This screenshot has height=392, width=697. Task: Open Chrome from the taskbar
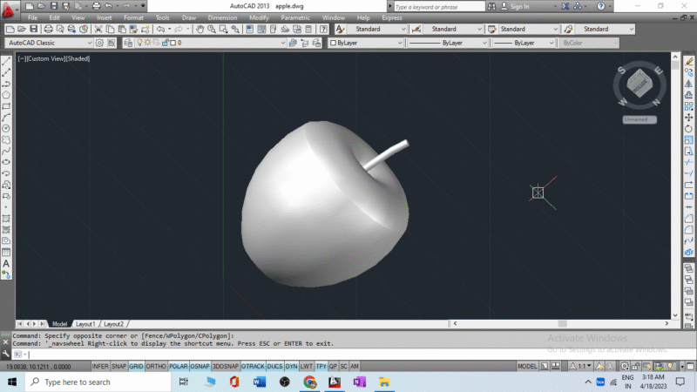310,382
